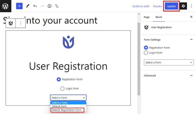The width and height of the screenshot is (196, 114).
Task: Click User Registration icon in sidebar header
Action: point(146,27)
